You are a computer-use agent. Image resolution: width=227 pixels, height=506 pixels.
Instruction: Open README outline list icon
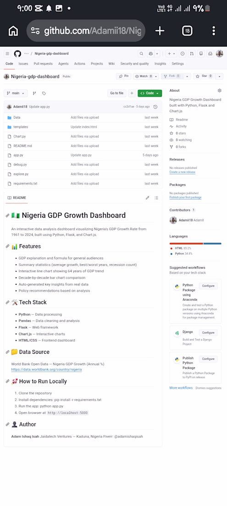click(x=156, y=198)
